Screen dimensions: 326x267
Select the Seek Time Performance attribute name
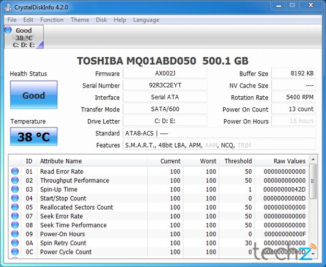(x=73, y=225)
